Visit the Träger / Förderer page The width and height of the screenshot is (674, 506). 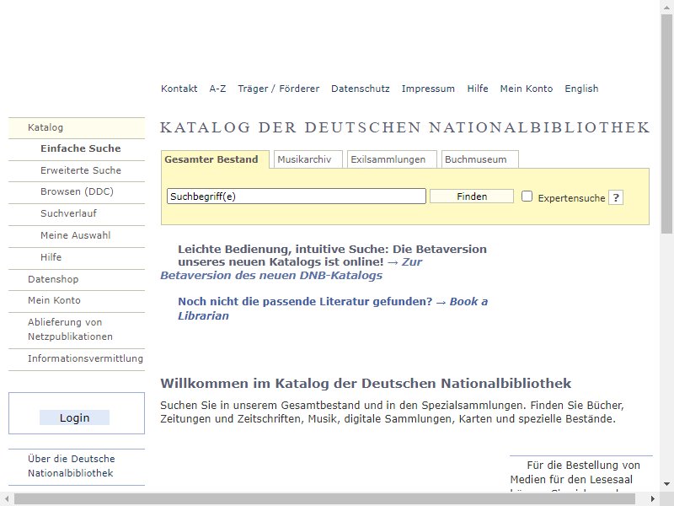coord(279,89)
